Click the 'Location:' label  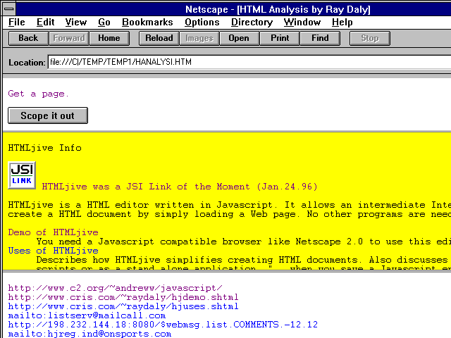(27, 63)
